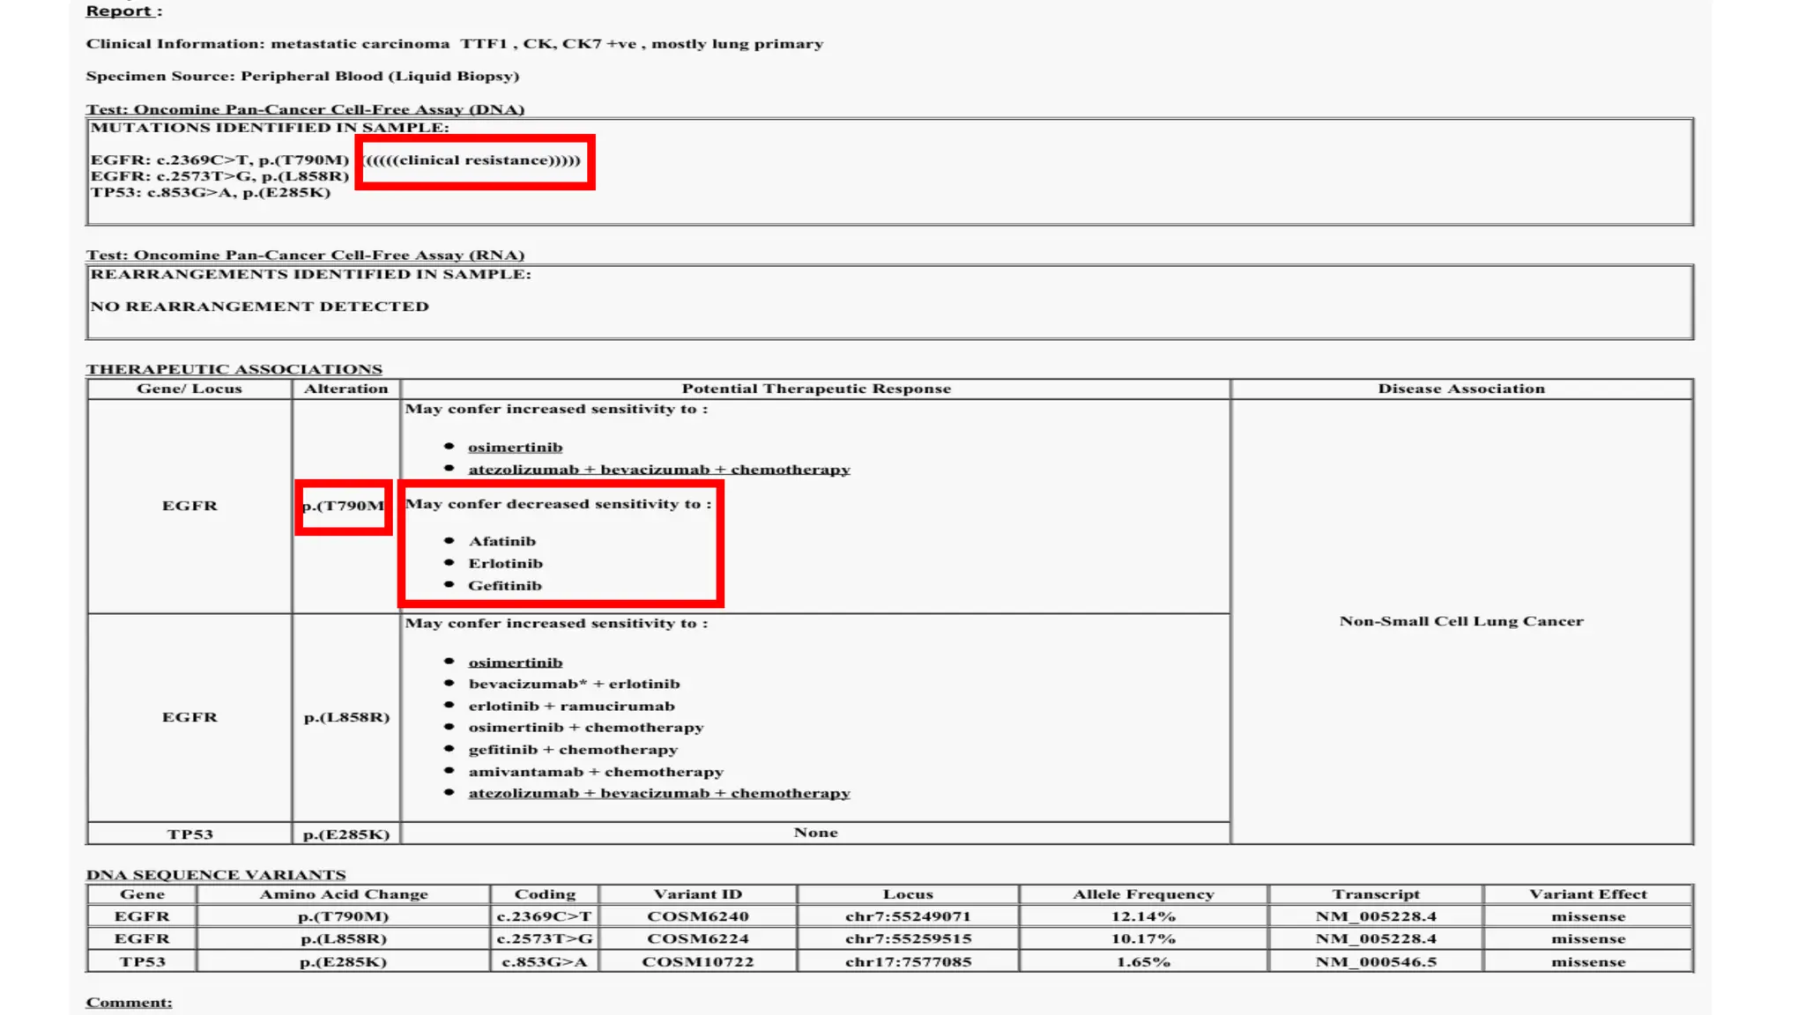Click the Comment heading at the bottom

click(129, 1003)
